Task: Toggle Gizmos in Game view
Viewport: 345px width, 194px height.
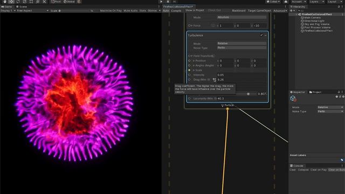Action: click(152, 11)
